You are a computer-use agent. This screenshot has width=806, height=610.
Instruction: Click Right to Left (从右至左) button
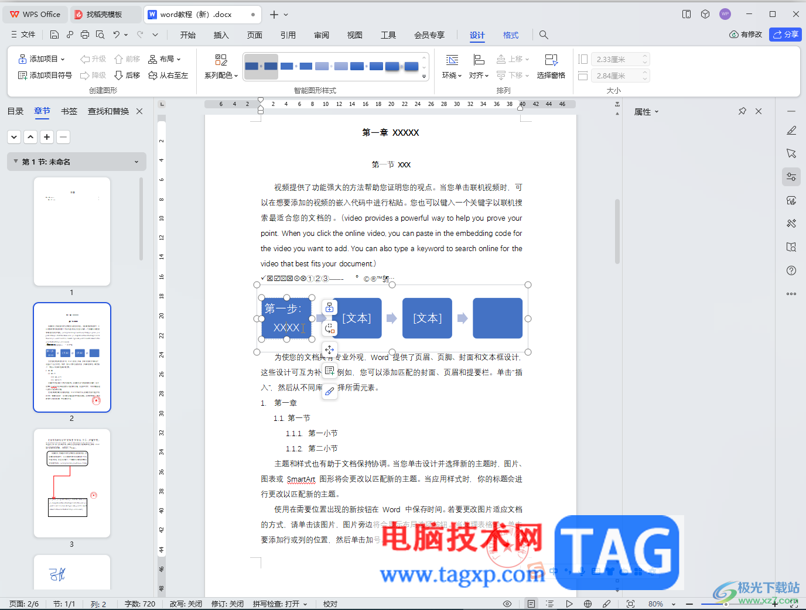[x=168, y=76]
